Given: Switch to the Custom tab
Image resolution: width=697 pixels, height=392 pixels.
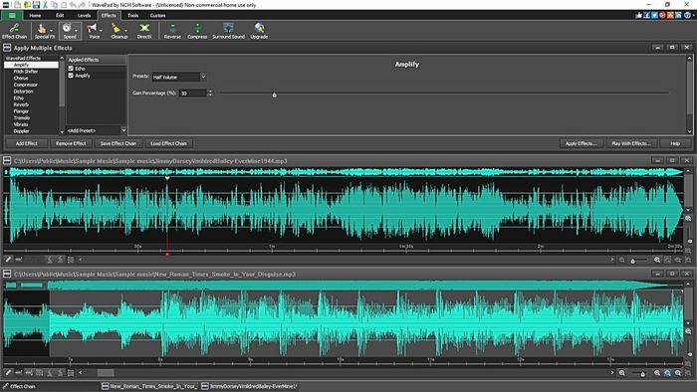Looking at the screenshot, I should pos(157,15).
